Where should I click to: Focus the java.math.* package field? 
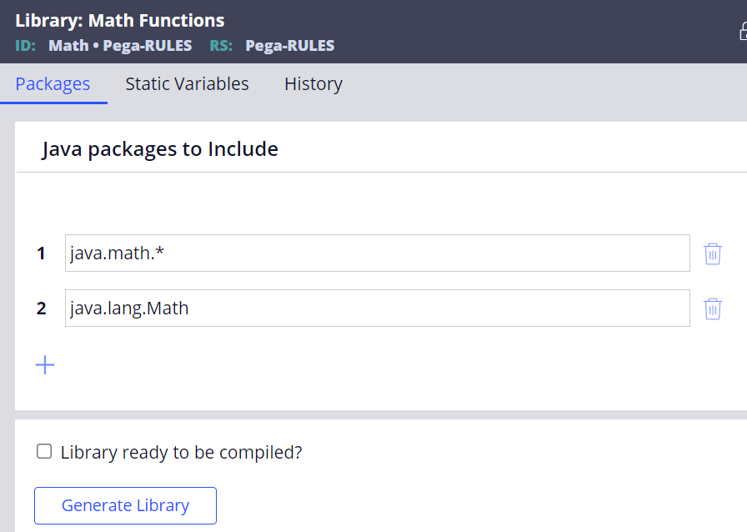coord(378,253)
